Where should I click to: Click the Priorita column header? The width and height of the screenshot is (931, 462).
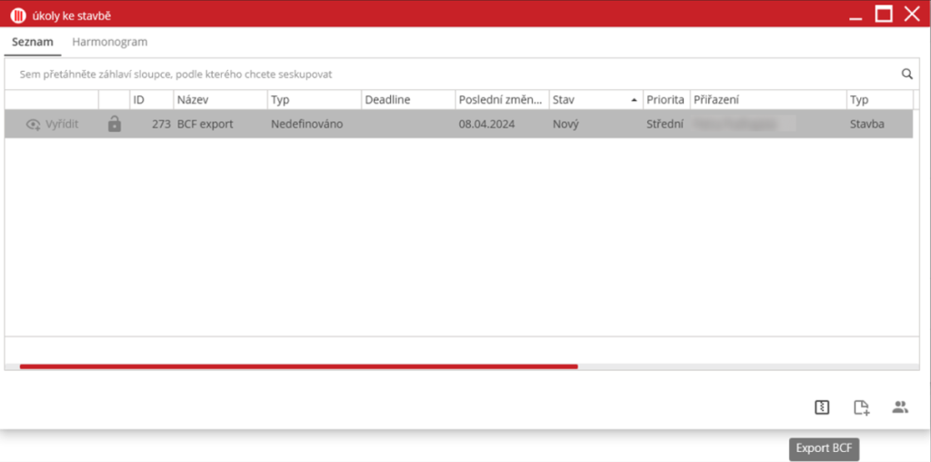point(665,99)
